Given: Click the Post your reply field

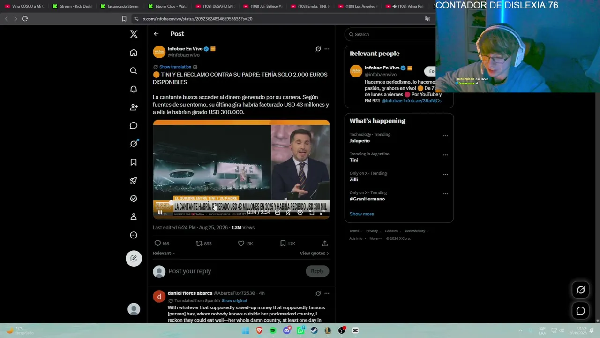Looking at the screenshot, I should pos(235,271).
